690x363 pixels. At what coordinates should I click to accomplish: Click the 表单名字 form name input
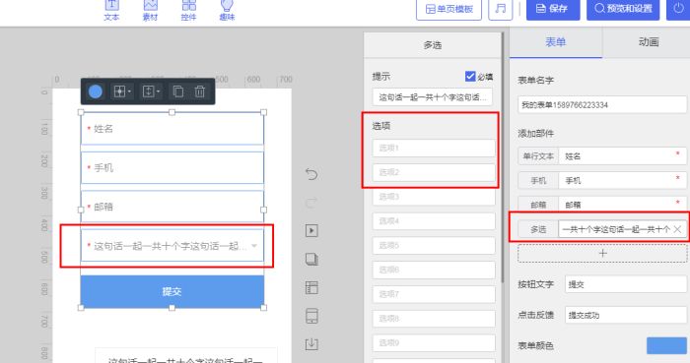tap(602, 105)
